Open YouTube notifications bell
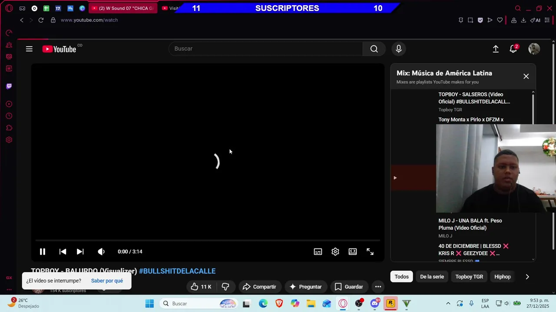The image size is (556, 312). point(513,49)
